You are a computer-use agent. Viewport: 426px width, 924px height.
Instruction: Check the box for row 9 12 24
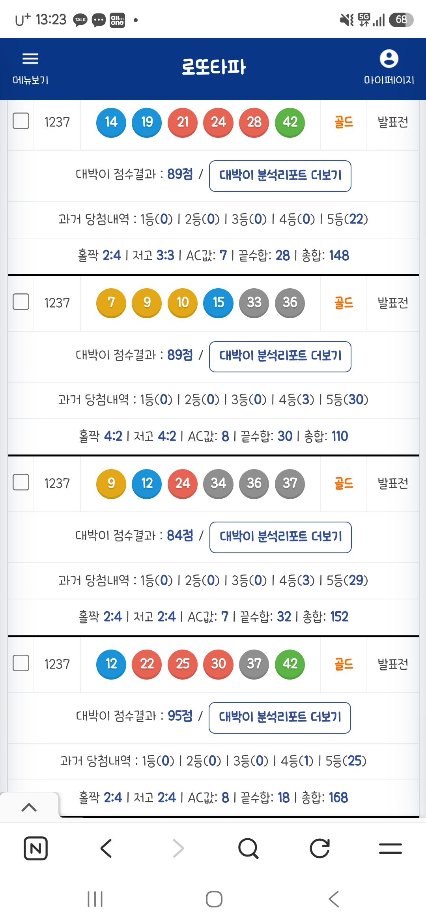21,482
